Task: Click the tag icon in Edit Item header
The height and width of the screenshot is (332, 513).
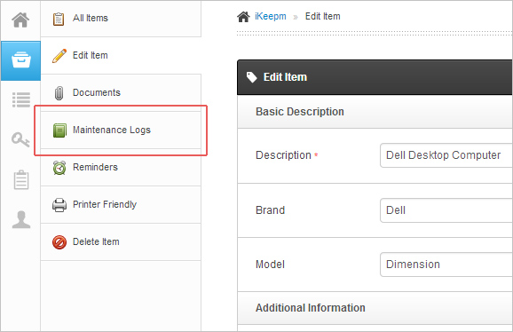Action: click(251, 77)
